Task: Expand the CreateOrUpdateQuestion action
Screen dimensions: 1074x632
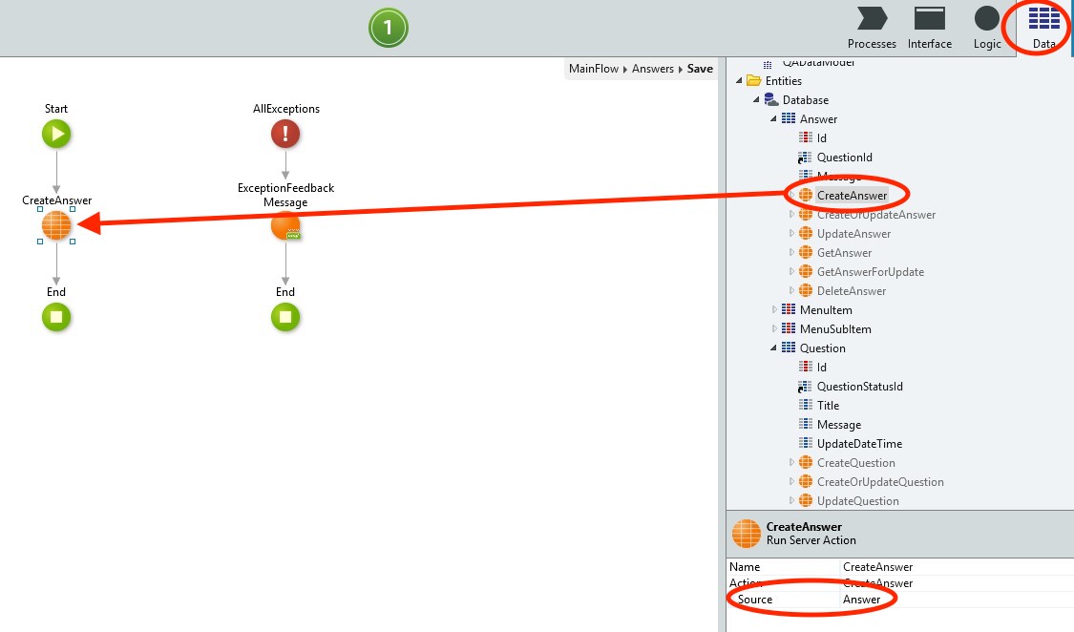Action: (x=791, y=482)
